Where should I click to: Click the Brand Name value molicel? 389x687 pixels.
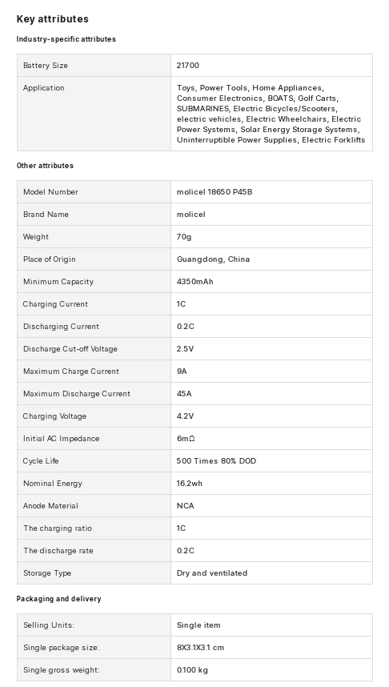point(191,215)
